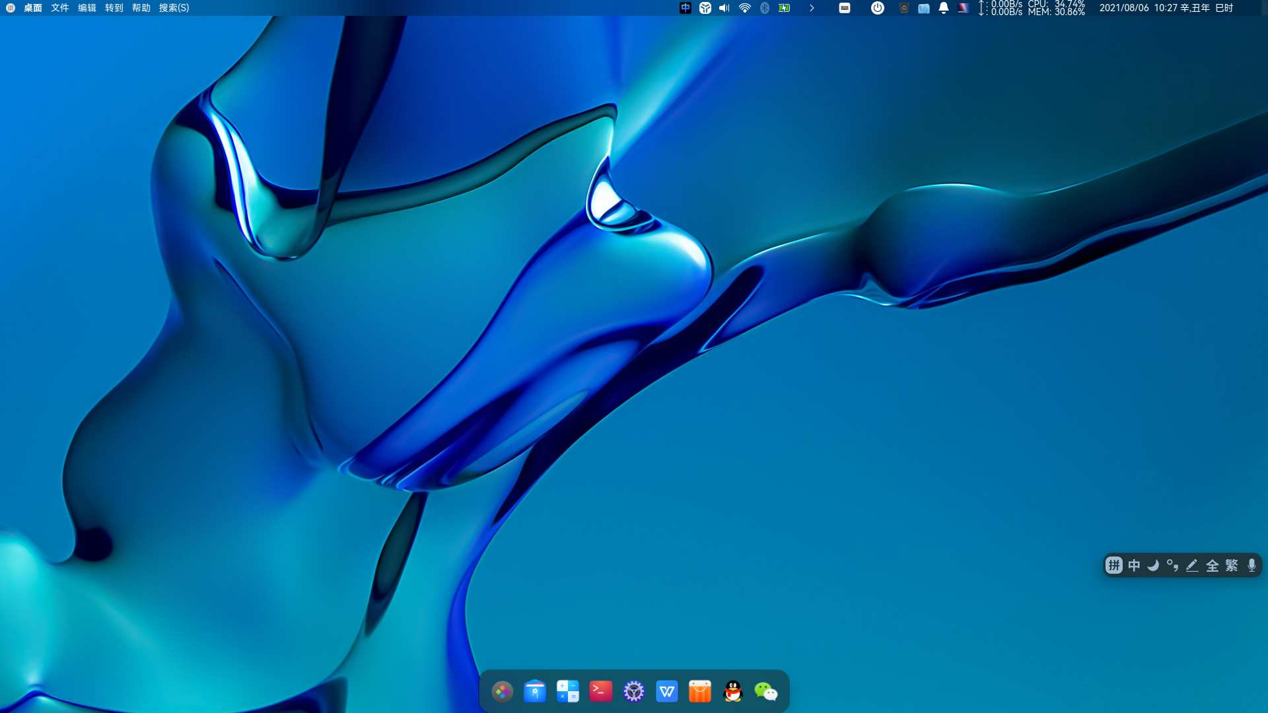Toggle punctuation mode on input bar
The image size is (1268, 713).
1172,566
